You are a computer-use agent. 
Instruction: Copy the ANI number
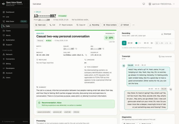tap(103, 49)
